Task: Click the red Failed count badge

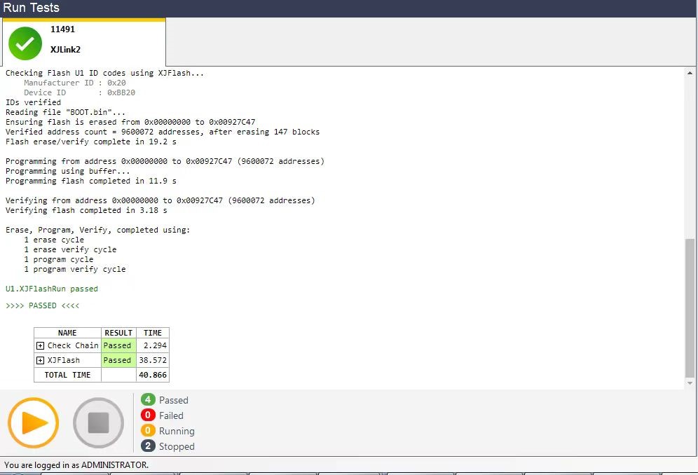Action: (x=148, y=415)
